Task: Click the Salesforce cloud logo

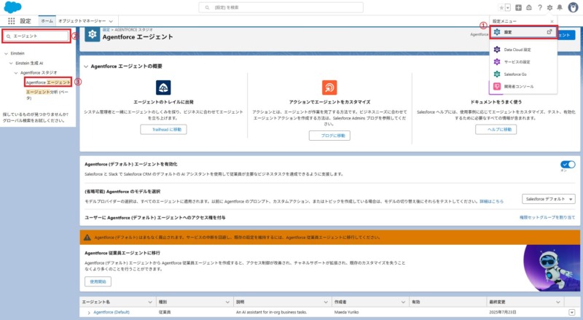Action: tap(12, 7)
